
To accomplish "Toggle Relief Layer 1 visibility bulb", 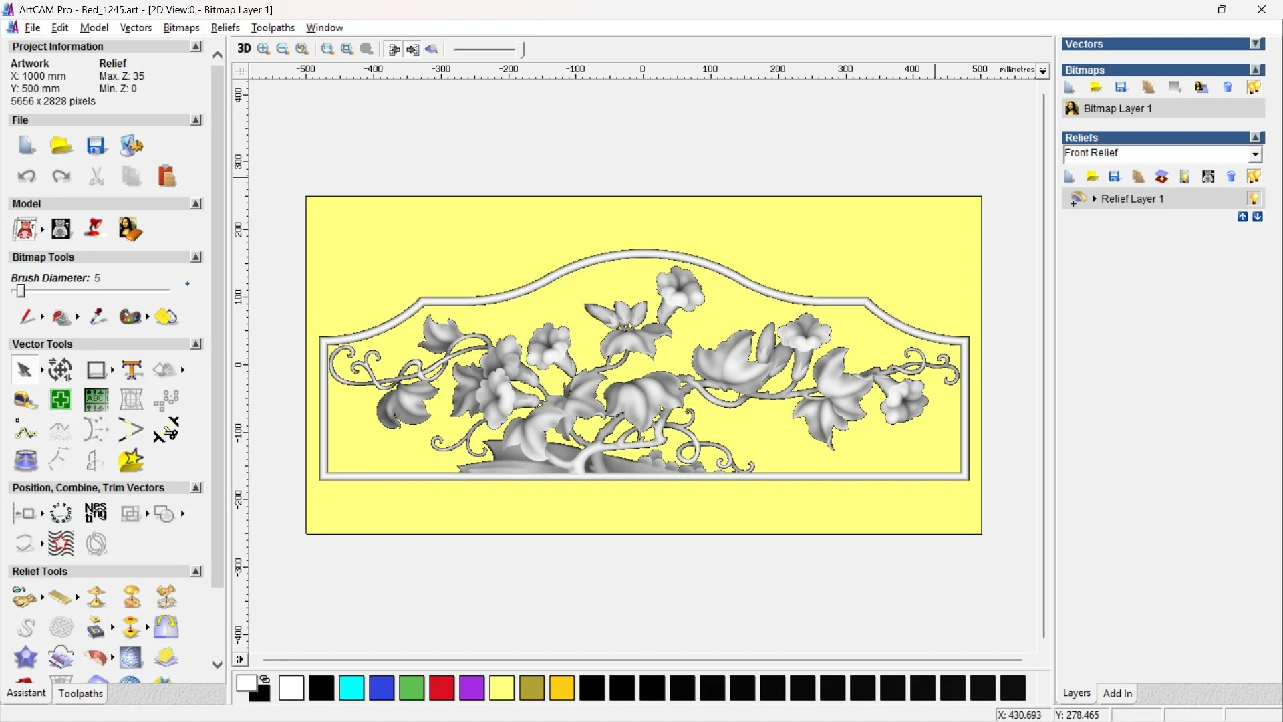I will click(x=1254, y=199).
